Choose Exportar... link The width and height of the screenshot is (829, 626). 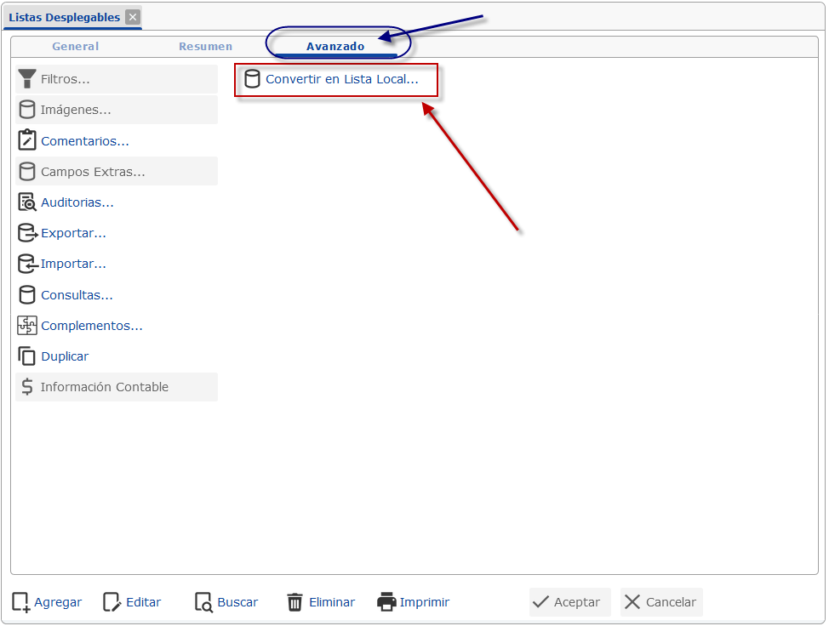point(73,233)
